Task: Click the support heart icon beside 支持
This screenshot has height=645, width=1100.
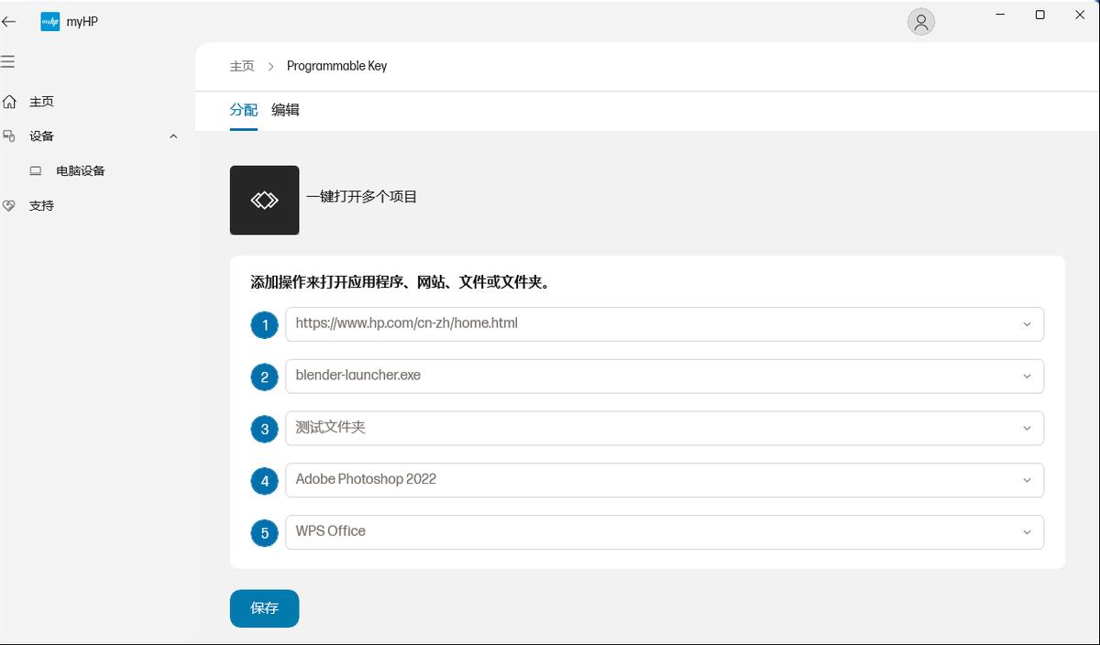Action: pyautogui.click(x=9, y=205)
